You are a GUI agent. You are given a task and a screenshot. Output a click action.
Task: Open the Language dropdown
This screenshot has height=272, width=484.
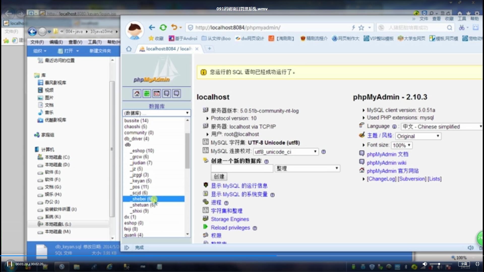(442, 127)
